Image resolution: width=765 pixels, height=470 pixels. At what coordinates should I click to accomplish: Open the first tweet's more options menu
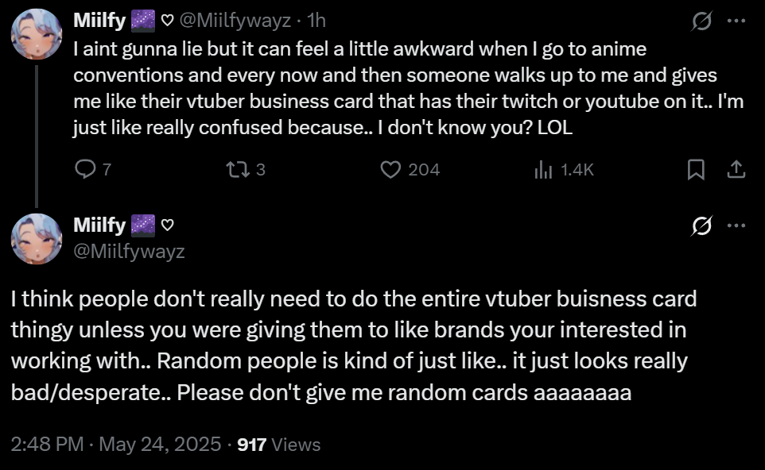(x=736, y=22)
